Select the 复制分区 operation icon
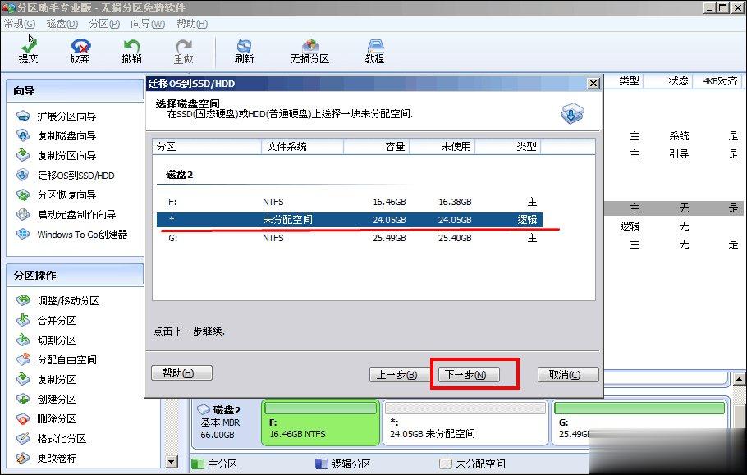747x475 pixels. tap(23, 379)
